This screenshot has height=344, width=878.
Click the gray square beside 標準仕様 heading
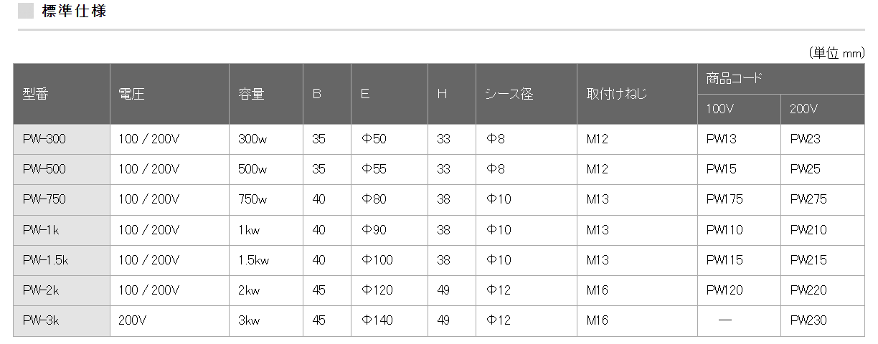click(25, 11)
